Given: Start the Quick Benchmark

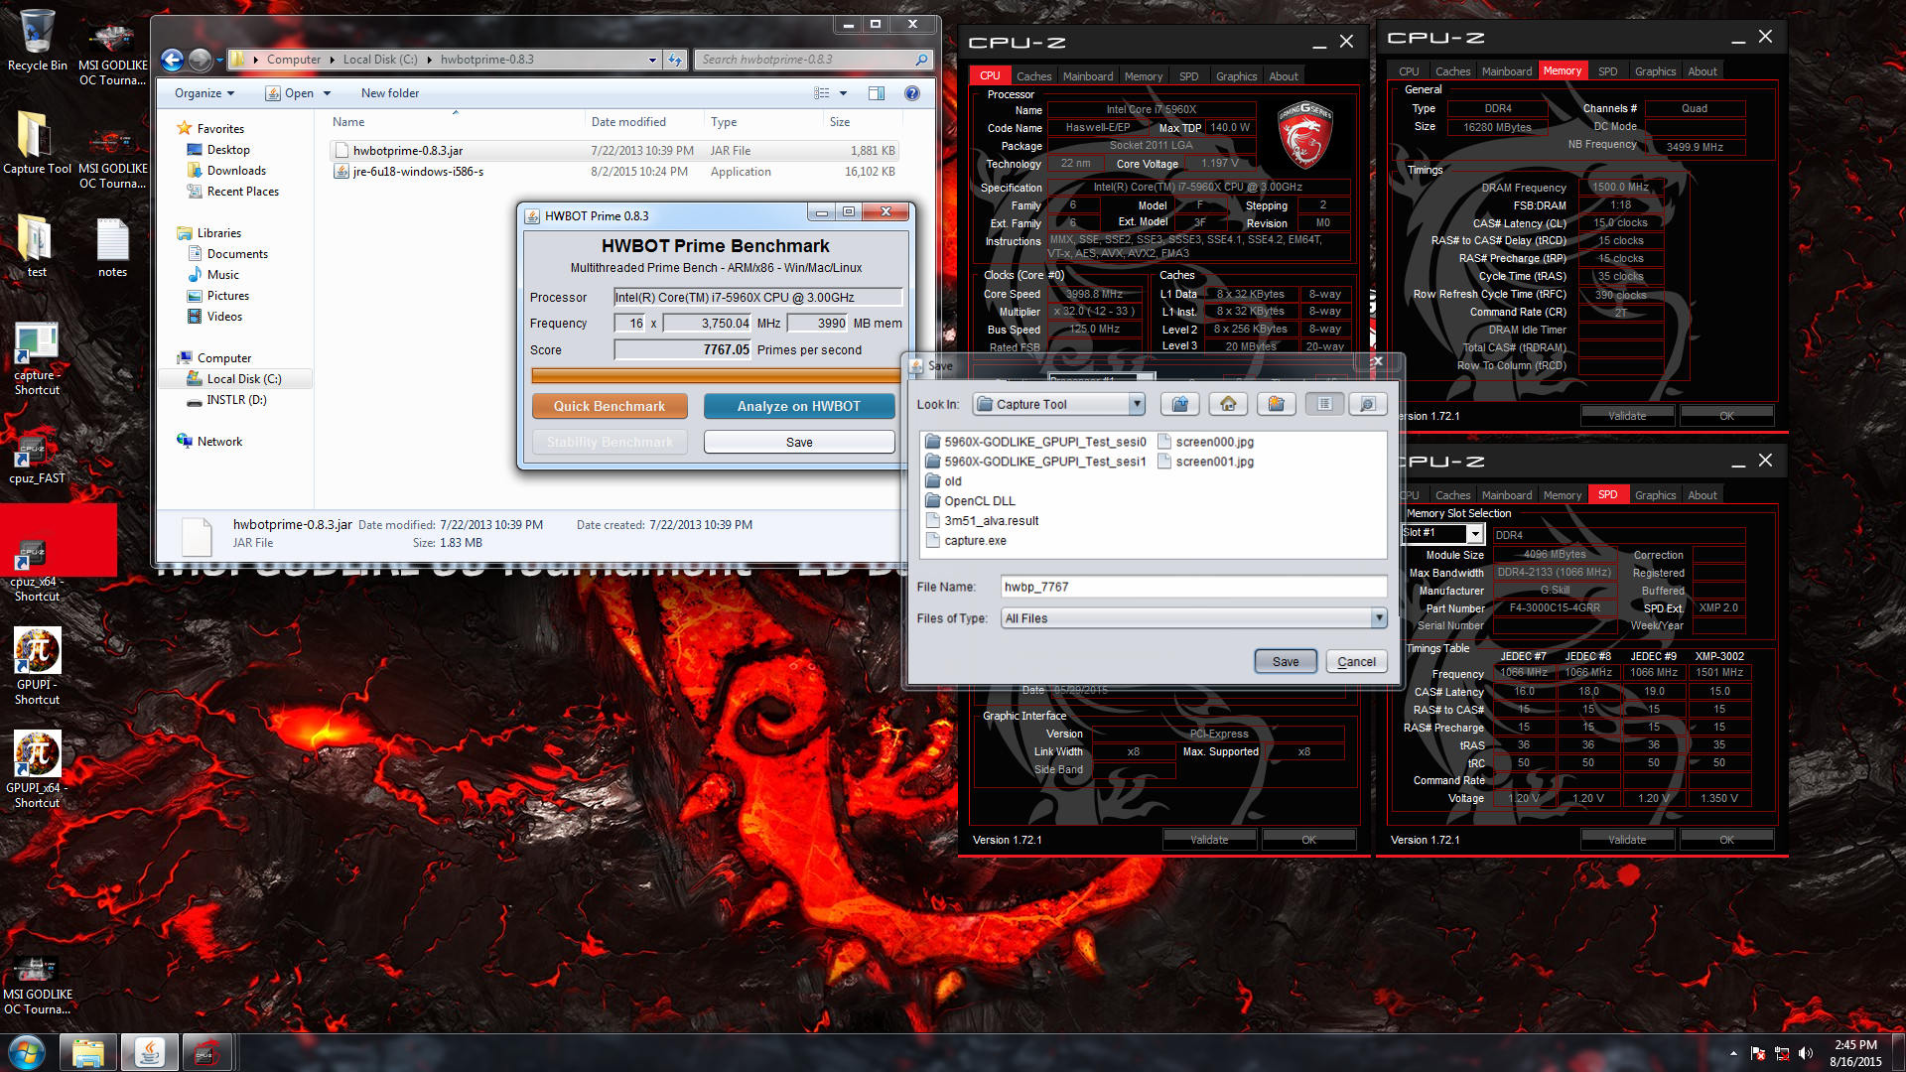Looking at the screenshot, I should (x=610, y=406).
